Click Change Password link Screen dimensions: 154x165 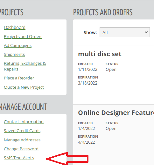click(x=21, y=149)
